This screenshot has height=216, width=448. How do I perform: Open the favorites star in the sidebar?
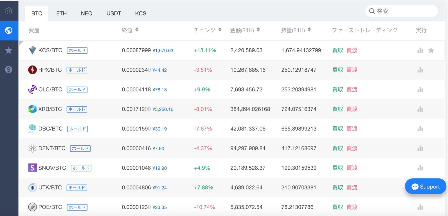tap(9, 50)
